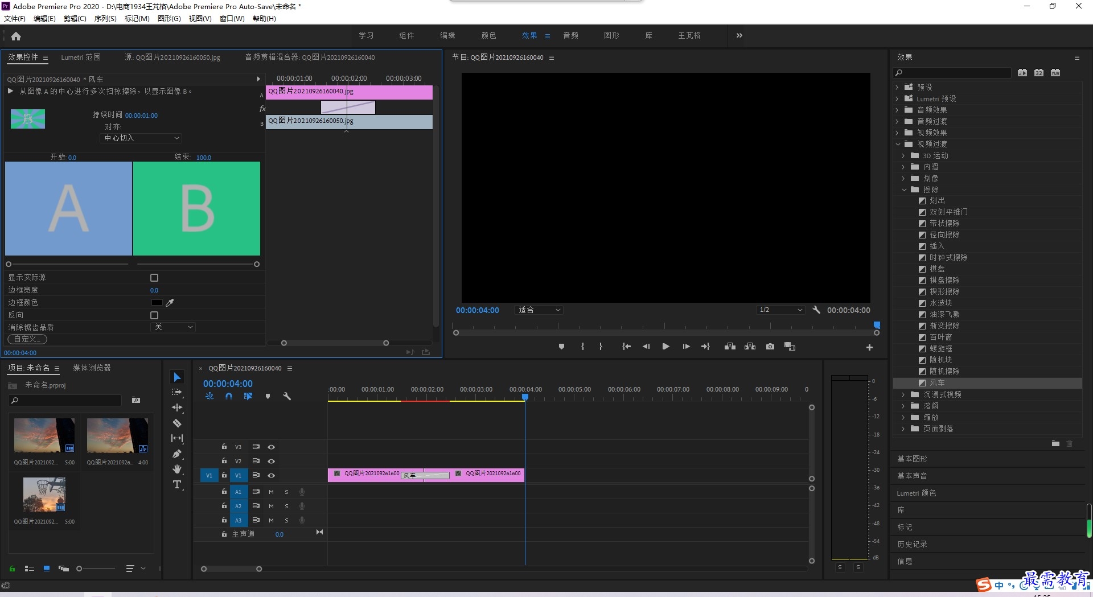Enable the Reverse checkbox
This screenshot has width=1093, height=597.
point(154,315)
